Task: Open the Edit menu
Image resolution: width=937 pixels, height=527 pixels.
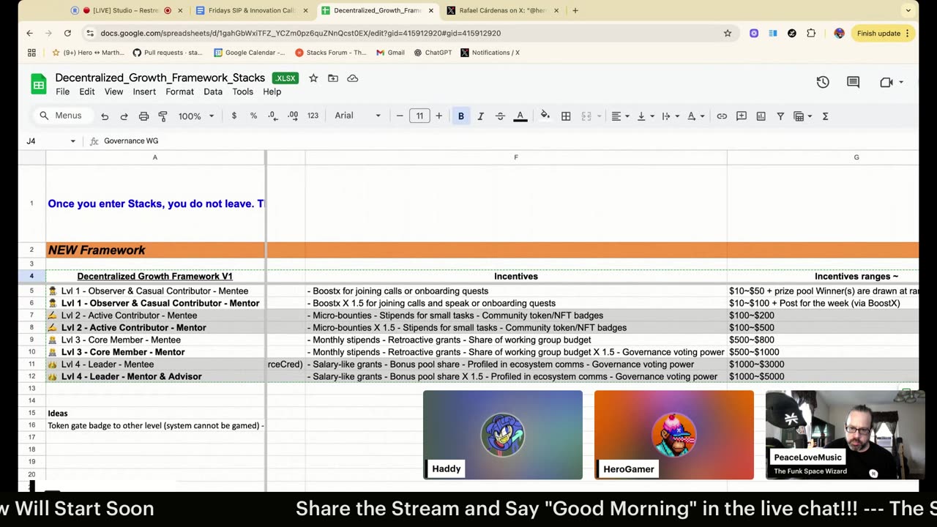Action: click(87, 91)
